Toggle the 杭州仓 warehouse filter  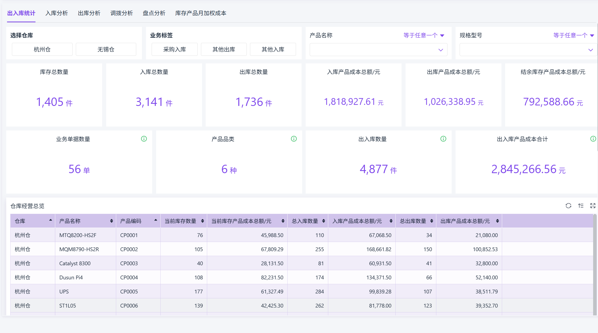coord(42,49)
